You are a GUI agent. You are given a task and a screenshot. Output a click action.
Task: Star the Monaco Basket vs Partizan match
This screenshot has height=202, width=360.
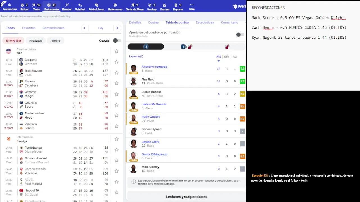(116, 160)
